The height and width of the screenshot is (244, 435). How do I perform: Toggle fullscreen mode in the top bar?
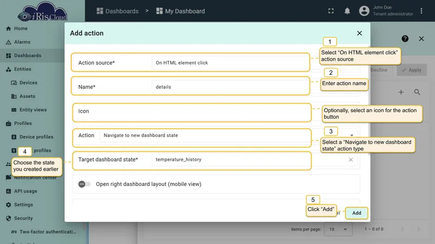coord(331,11)
